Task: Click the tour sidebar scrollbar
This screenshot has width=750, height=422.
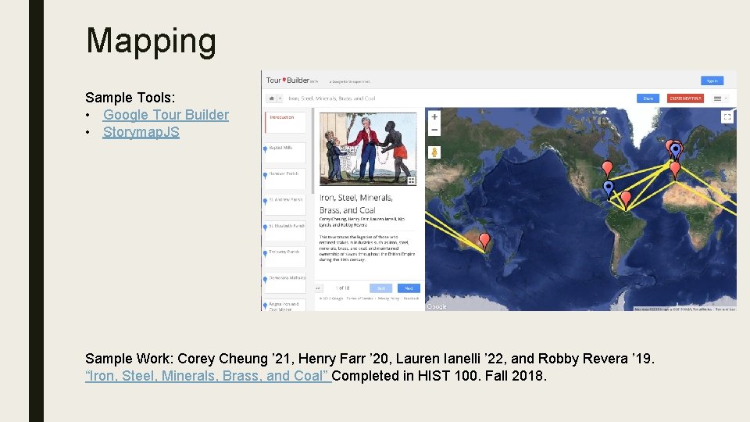Action: [x=312, y=151]
